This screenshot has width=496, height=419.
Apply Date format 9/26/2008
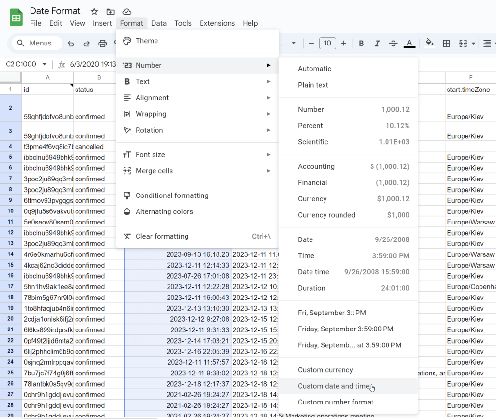pyautogui.click(x=348, y=239)
